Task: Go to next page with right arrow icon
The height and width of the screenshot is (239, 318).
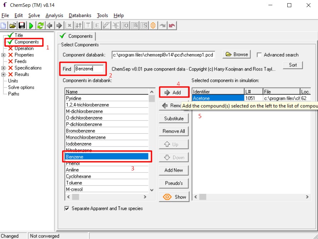Action: [59, 25]
